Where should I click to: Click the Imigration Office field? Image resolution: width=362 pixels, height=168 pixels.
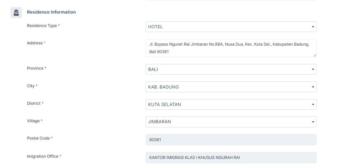pos(231,157)
